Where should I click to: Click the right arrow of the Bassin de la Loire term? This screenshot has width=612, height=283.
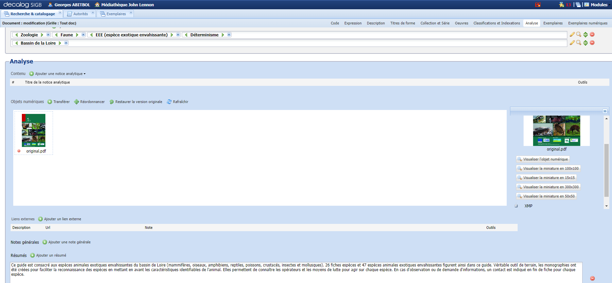pos(60,43)
